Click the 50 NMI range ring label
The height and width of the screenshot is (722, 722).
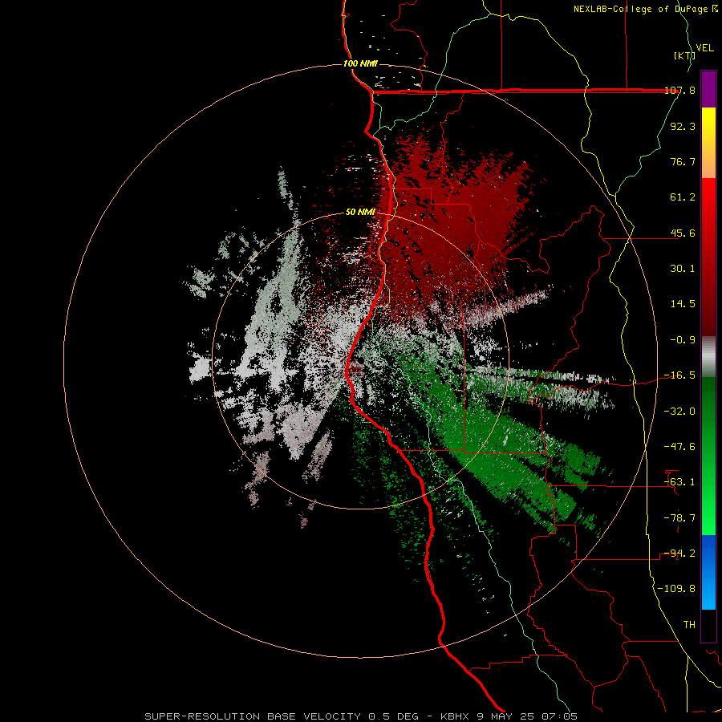360,213
